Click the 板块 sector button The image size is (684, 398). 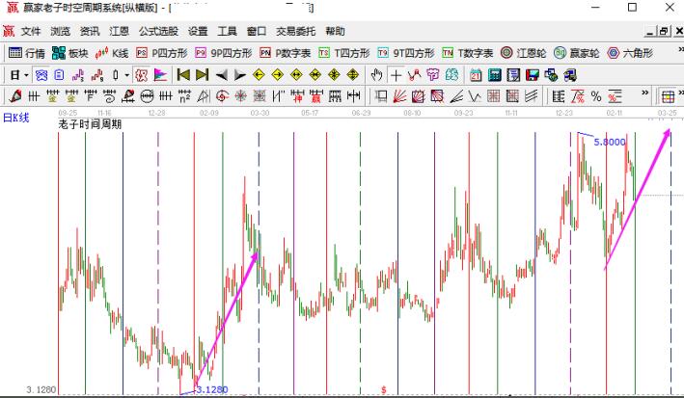[71, 52]
